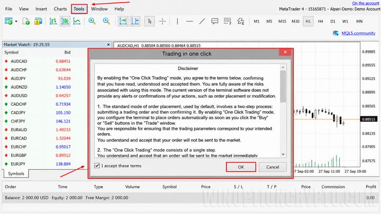
Task: Select CADCHF symbol in Market Watch
Action: click(x=19, y=104)
